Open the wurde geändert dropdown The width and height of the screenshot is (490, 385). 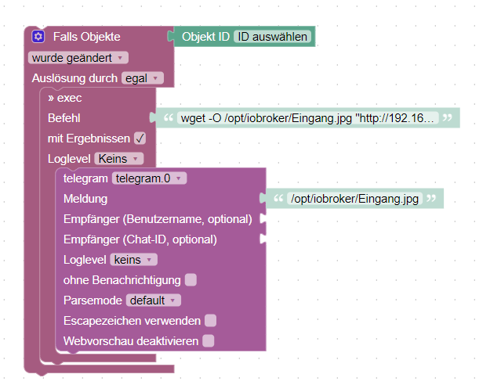click(x=78, y=58)
